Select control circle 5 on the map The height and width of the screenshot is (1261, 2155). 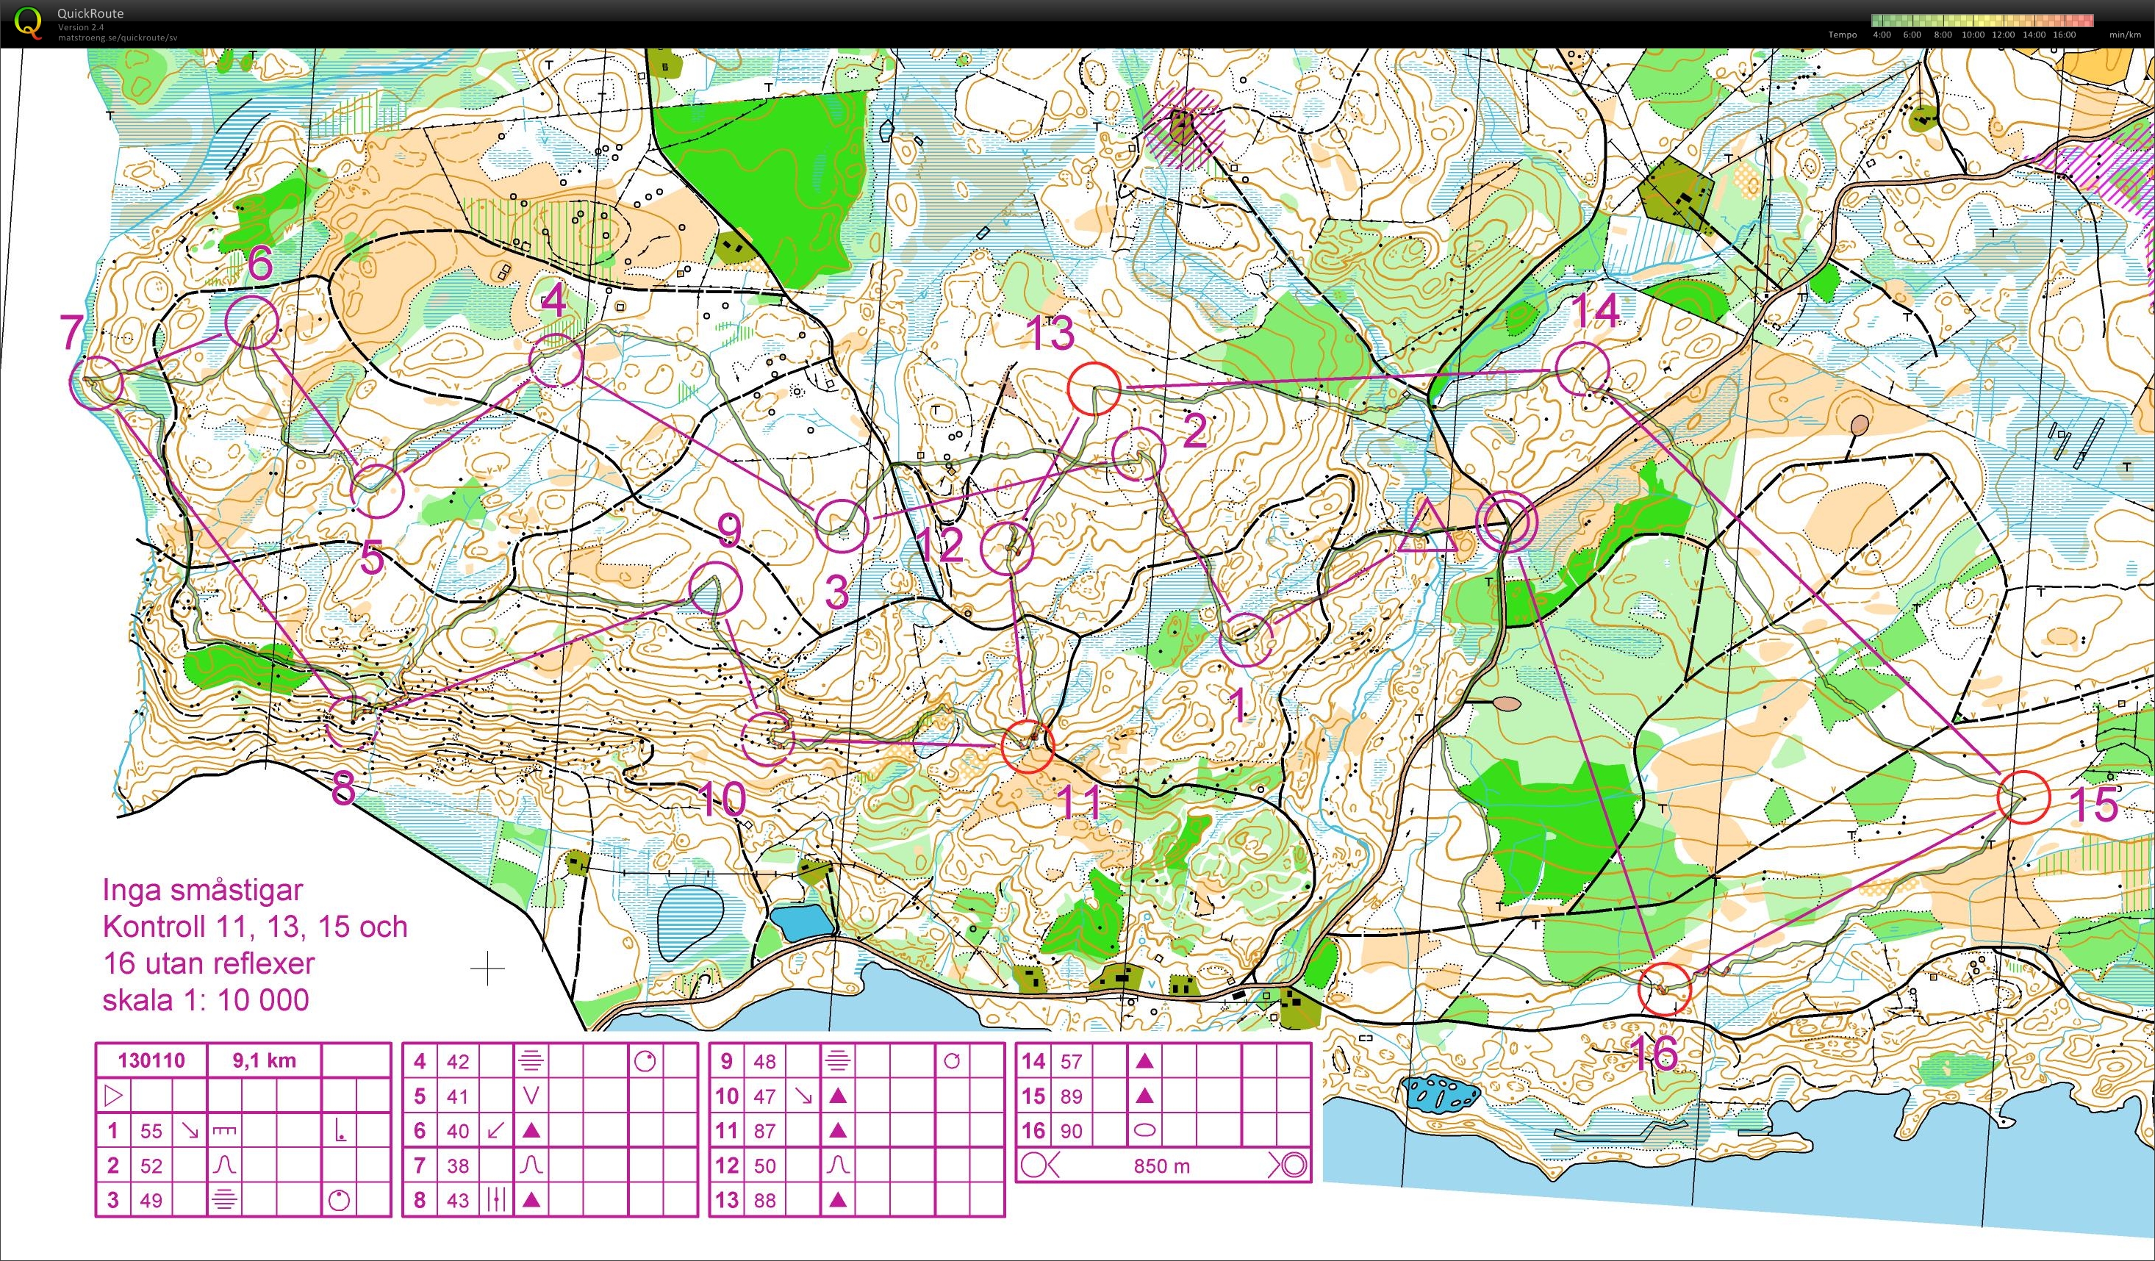coord(377,492)
